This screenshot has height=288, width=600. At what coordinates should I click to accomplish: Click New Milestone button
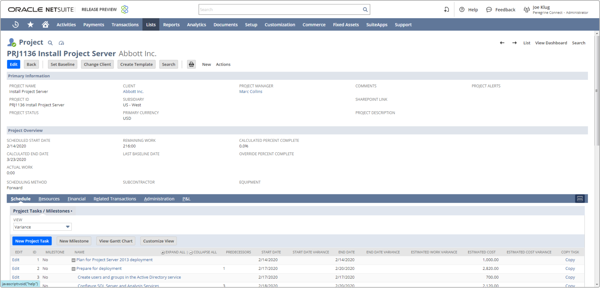pos(74,241)
